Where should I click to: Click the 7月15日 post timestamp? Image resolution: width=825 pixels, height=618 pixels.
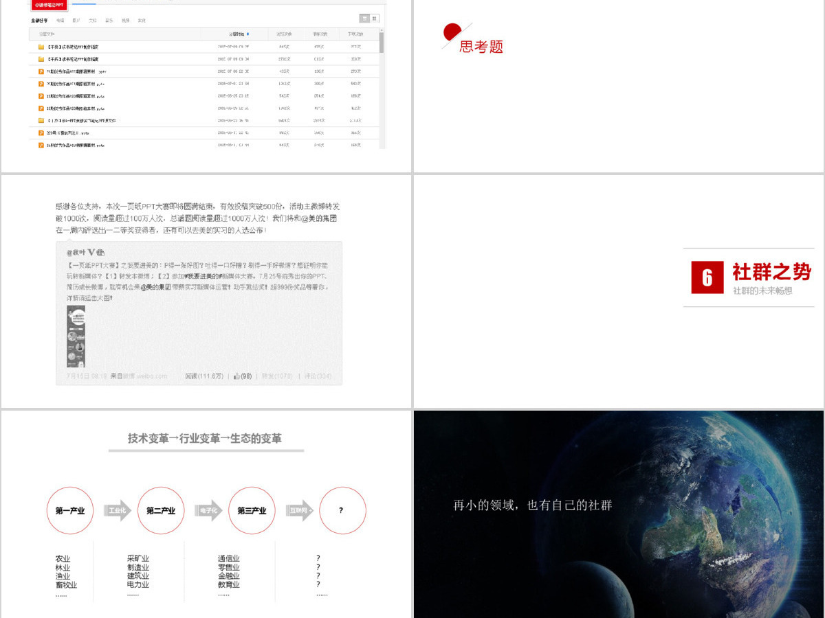click(x=87, y=376)
